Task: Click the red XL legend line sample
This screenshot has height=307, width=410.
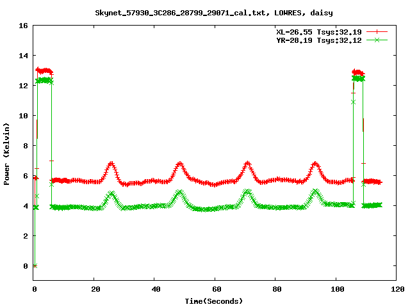Action: pos(377,32)
